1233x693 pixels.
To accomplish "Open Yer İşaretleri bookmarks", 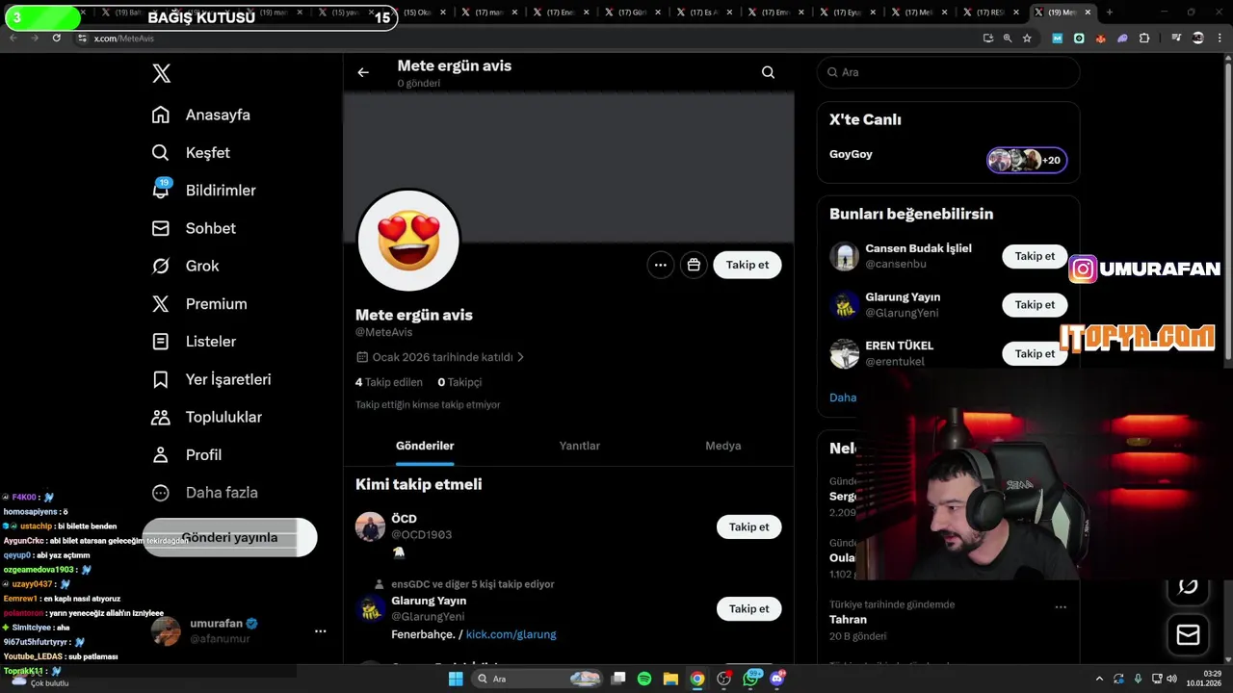I will (211, 379).
